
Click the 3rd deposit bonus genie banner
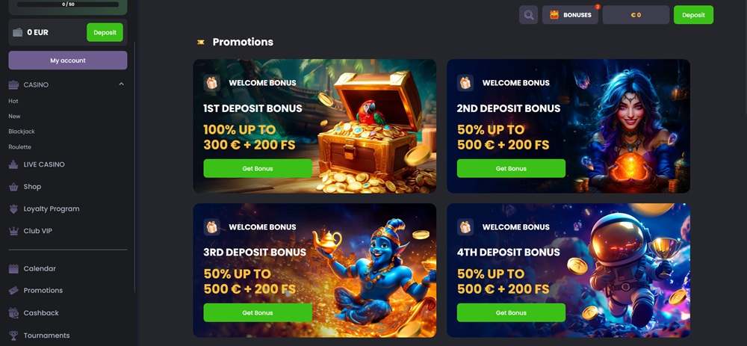point(314,271)
